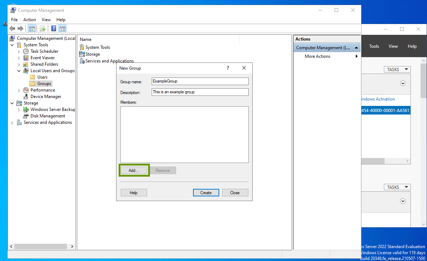This screenshot has width=427, height=261.
Task: Click the Group name text field
Action: tap(200, 81)
